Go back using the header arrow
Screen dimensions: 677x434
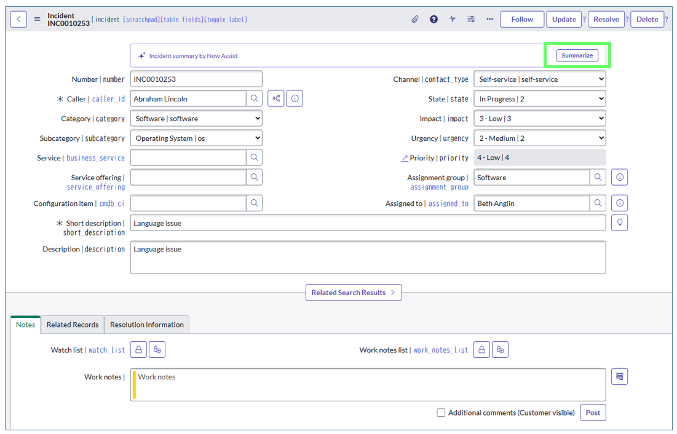coord(18,20)
